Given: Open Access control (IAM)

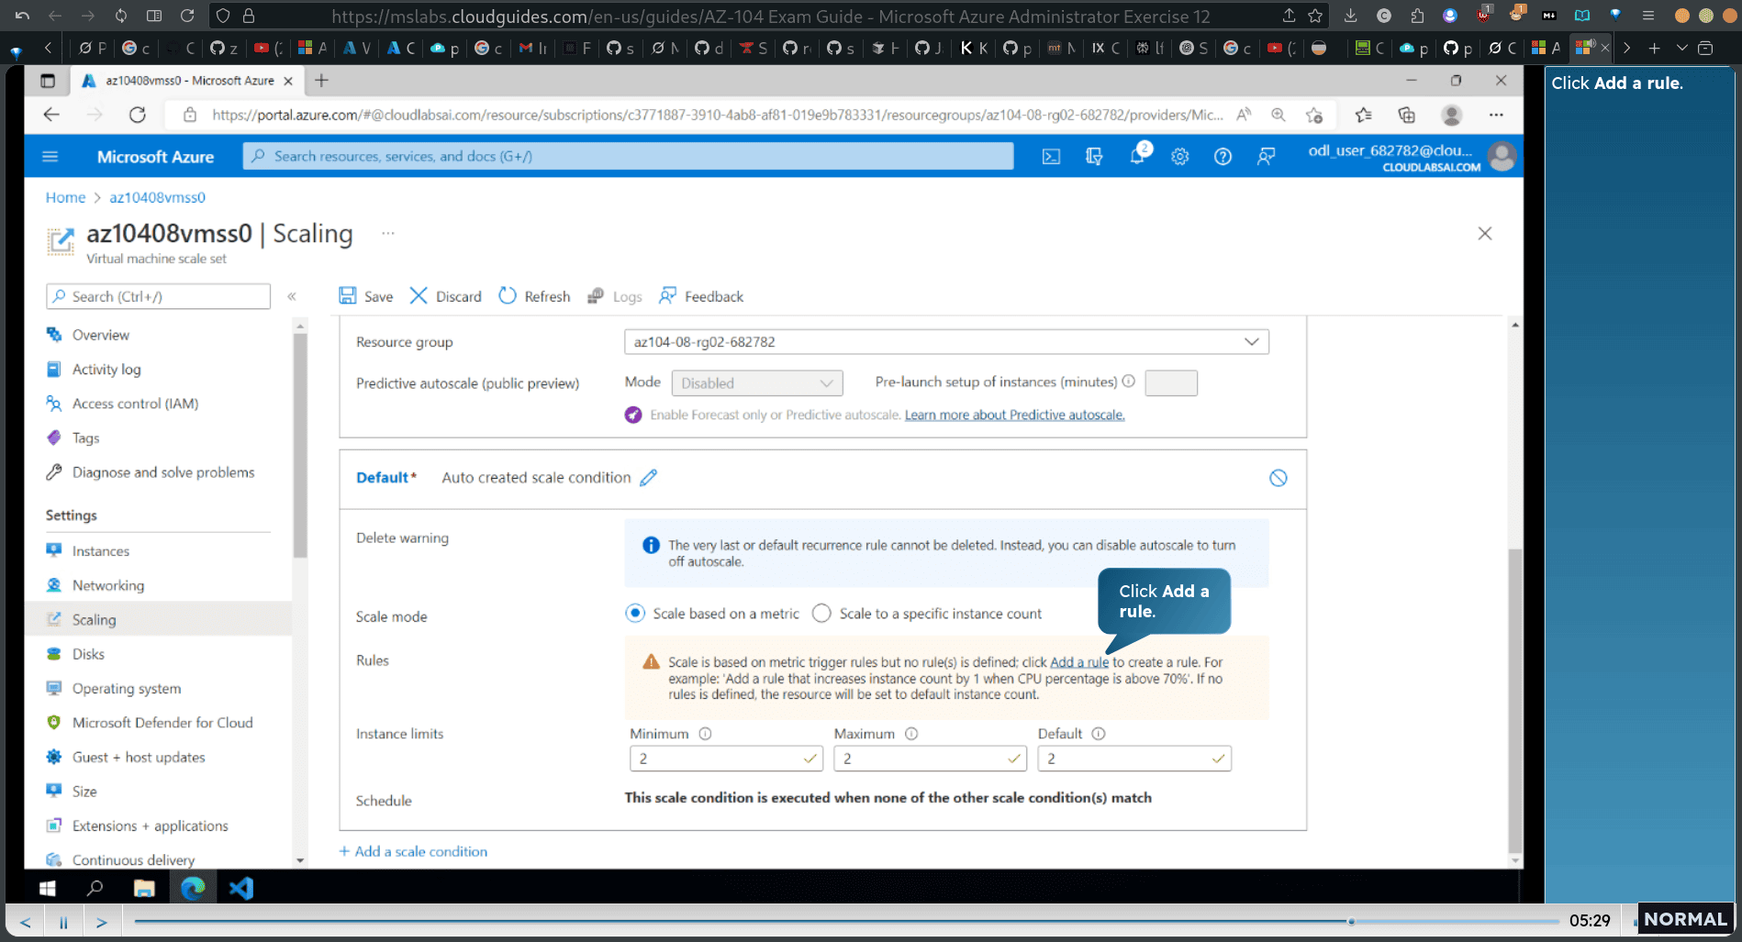Looking at the screenshot, I should tap(135, 404).
